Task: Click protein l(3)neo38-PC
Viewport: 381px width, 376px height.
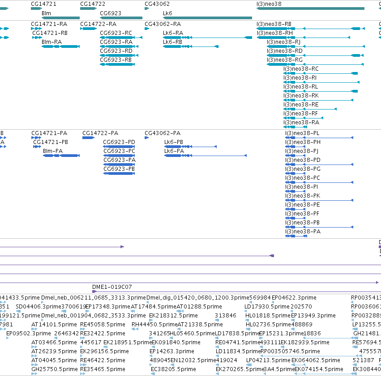Action: (x=303, y=178)
